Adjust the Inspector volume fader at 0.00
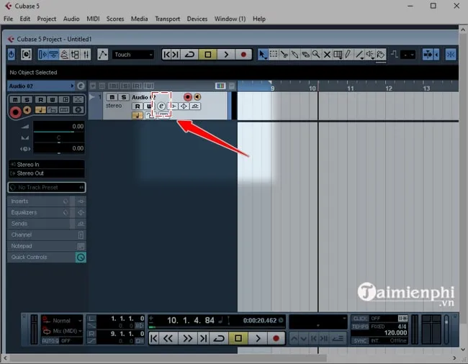This screenshot has width=468, height=364. click(59, 127)
